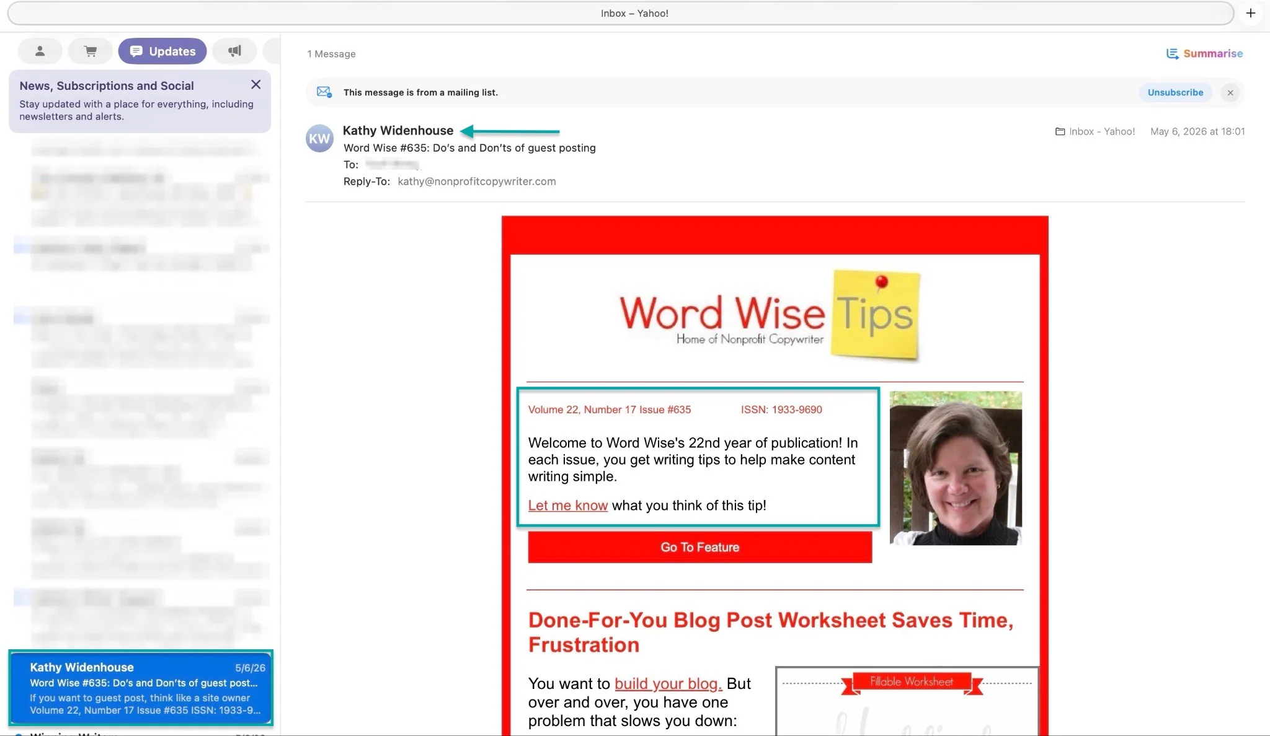Close the News, Subscriptions and Social banner

tap(255, 85)
